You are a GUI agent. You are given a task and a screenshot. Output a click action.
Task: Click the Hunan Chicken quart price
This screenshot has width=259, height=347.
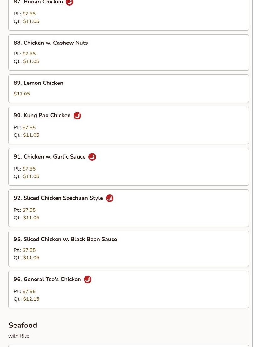point(31,21)
